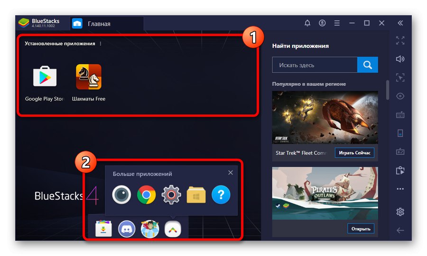Image resolution: width=427 pixels, height=256 pixels.
Task: Open Android settings gear in Больше приложений
Action: (171, 195)
